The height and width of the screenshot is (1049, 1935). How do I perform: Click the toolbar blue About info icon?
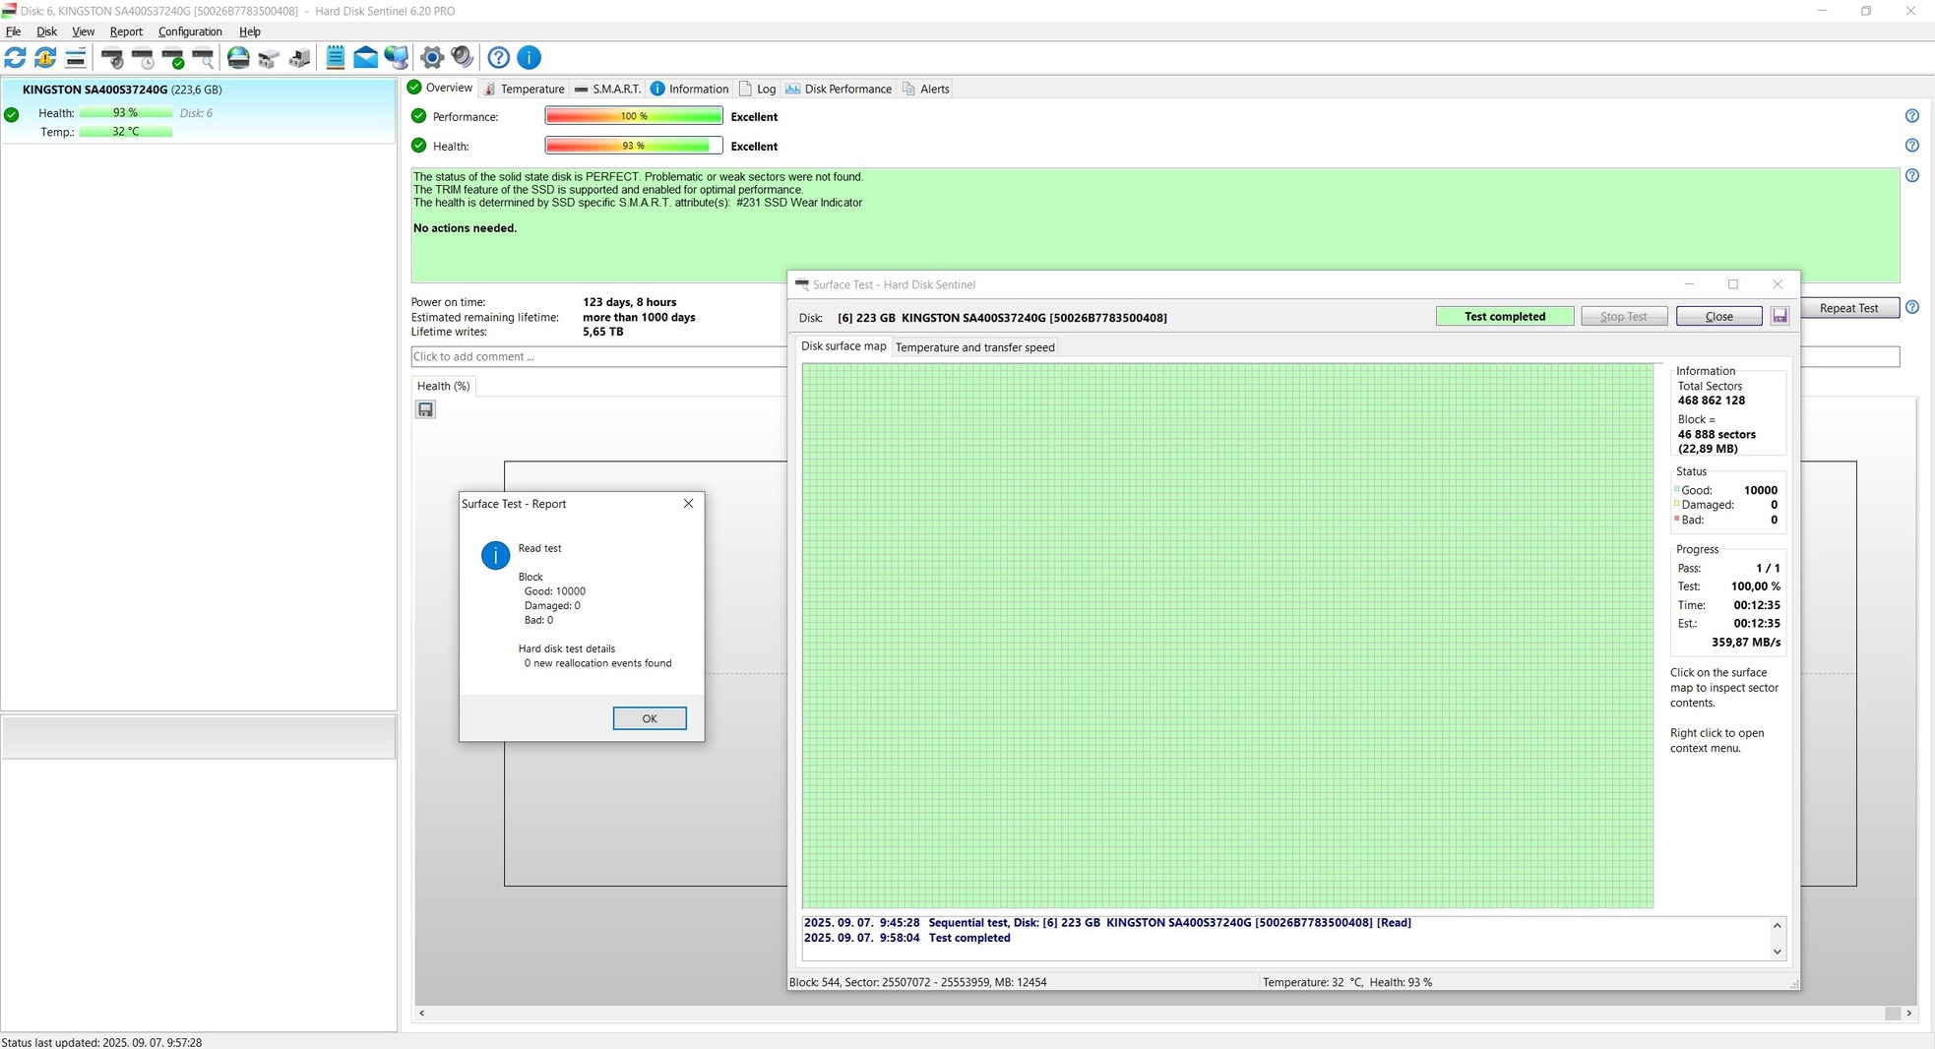(529, 58)
